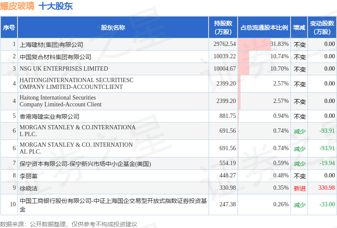The width and height of the screenshot is (337, 228).
Task: Select the 耀皮玻璃 title text
Action: (17, 6)
